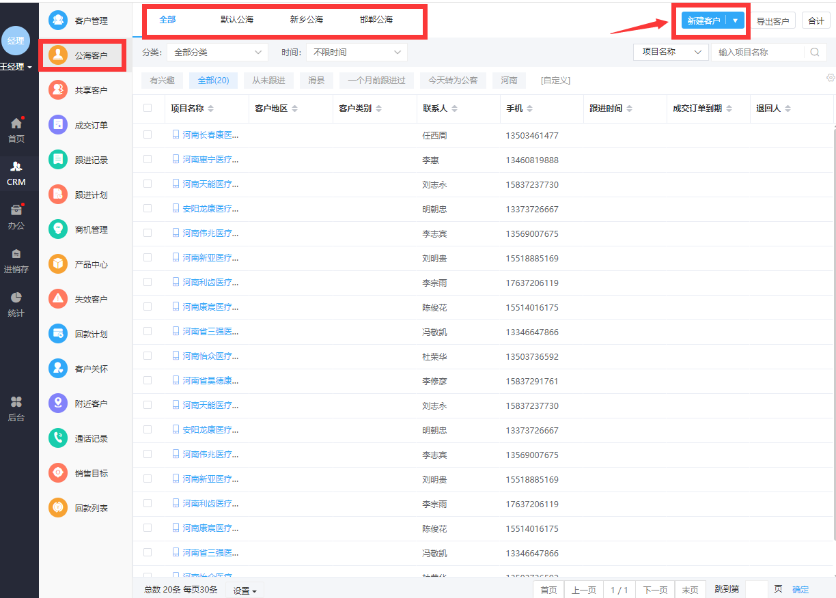Image resolution: width=836 pixels, height=598 pixels.
Task: Open 成交订单 sidebar icon
Action: pyautogui.click(x=58, y=125)
